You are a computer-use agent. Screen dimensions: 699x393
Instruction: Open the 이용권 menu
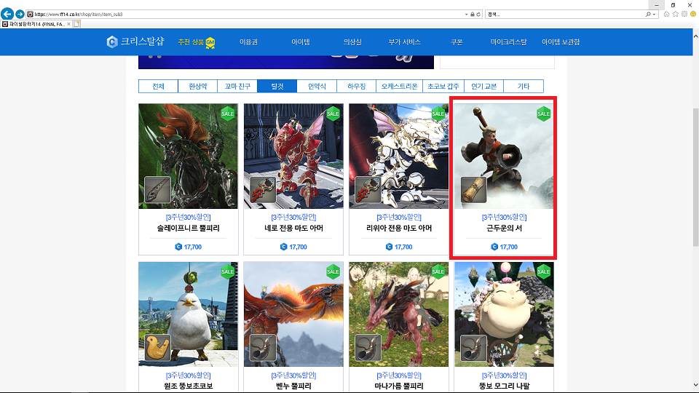point(249,42)
